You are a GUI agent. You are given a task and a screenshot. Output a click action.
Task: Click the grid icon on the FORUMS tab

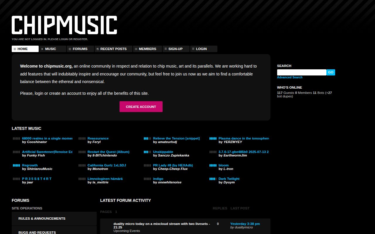69,49
